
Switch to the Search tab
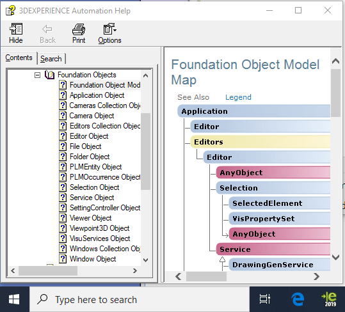pos(51,59)
